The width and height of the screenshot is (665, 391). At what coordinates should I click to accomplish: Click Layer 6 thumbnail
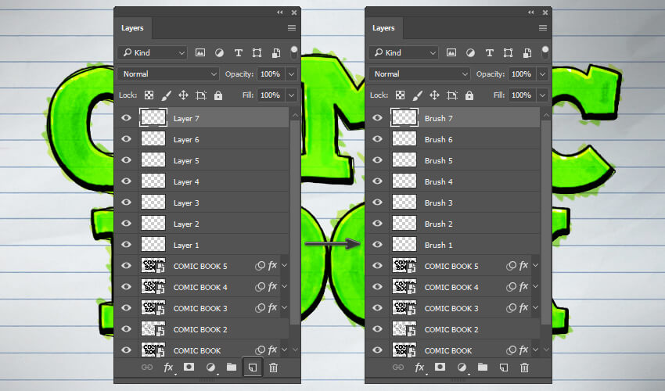(153, 138)
